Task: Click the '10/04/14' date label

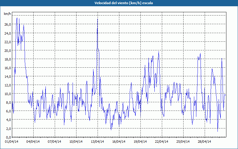Action: pos(76,142)
